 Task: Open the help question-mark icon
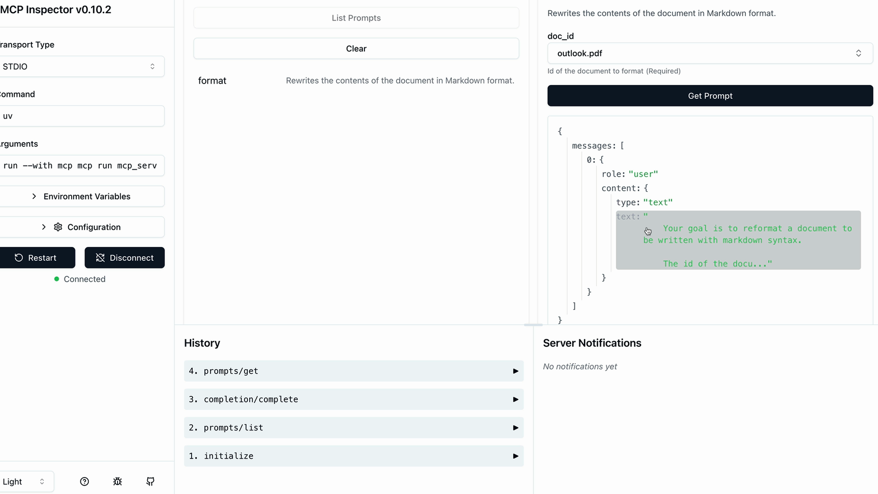click(84, 481)
